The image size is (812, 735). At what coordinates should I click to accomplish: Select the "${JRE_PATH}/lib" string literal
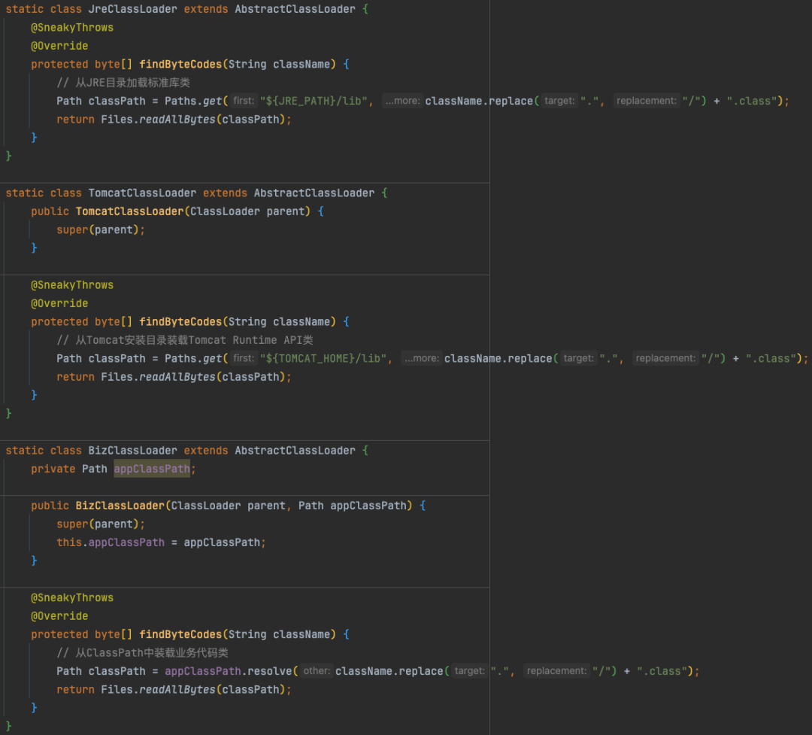pyautogui.click(x=314, y=101)
